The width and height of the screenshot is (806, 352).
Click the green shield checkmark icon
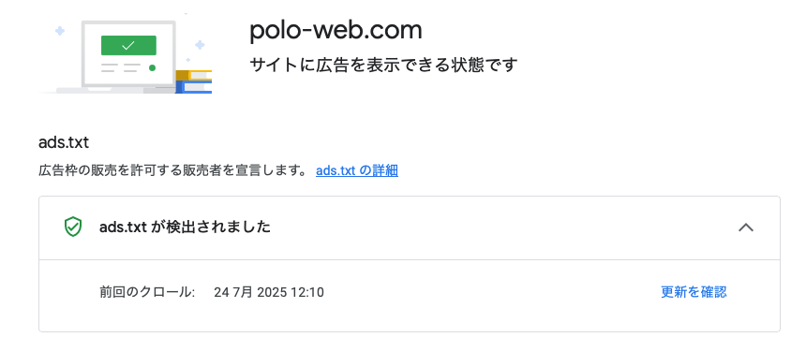(73, 227)
